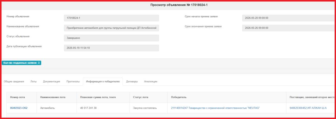This screenshot has width=336, height=119.
Task: Click the Срок окончания приема заявок field
Action: point(289,28)
